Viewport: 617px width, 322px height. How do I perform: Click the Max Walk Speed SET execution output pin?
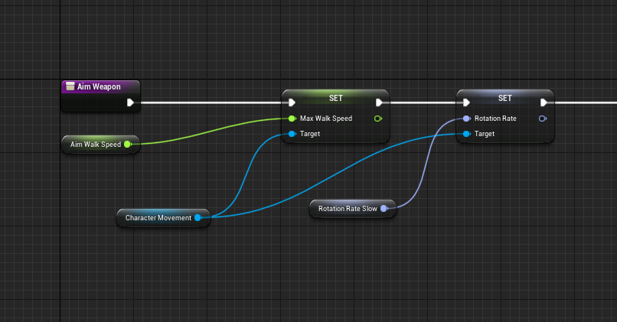(x=379, y=102)
